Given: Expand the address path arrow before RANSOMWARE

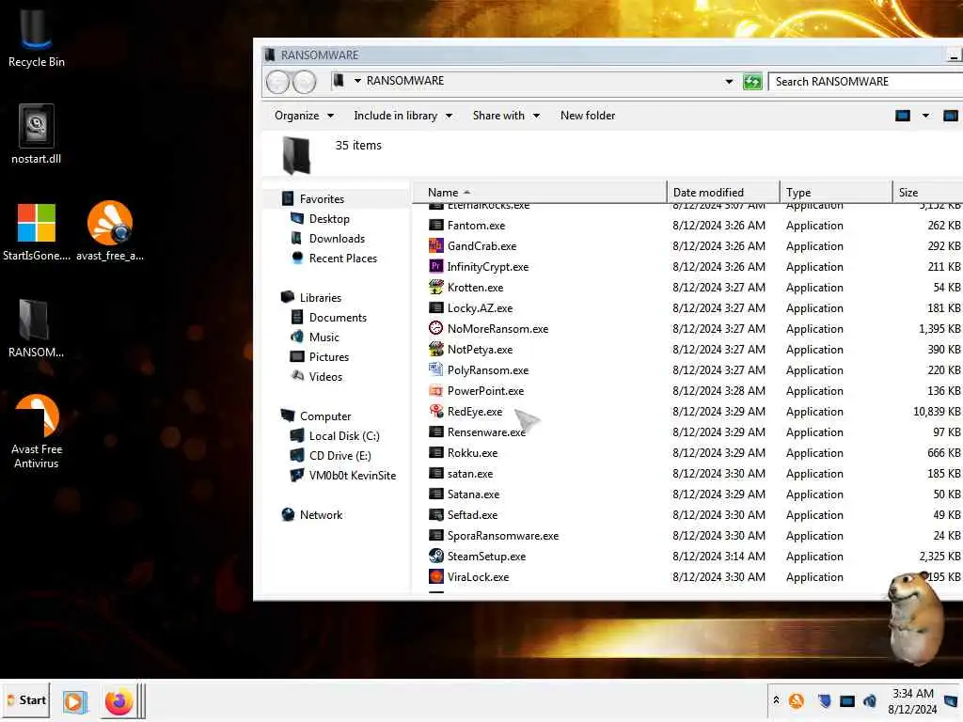Looking at the screenshot, I should tap(357, 81).
